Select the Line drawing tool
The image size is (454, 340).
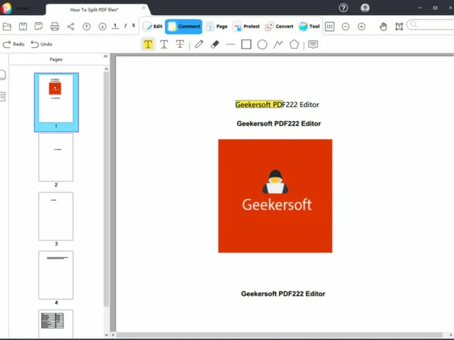tap(230, 45)
